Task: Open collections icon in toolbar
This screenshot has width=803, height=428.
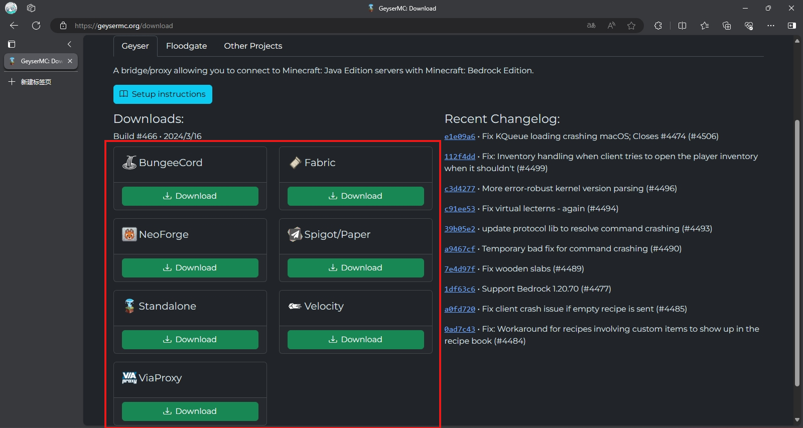Action: (x=727, y=26)
